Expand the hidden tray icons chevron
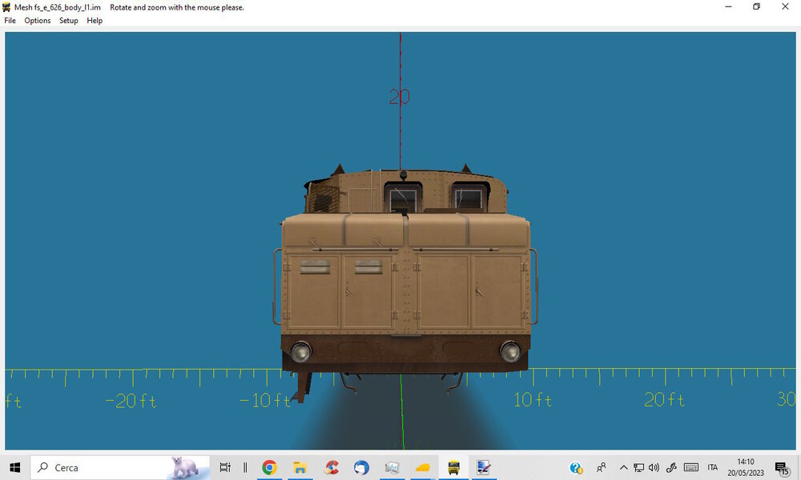 click(x=623, y=467)
